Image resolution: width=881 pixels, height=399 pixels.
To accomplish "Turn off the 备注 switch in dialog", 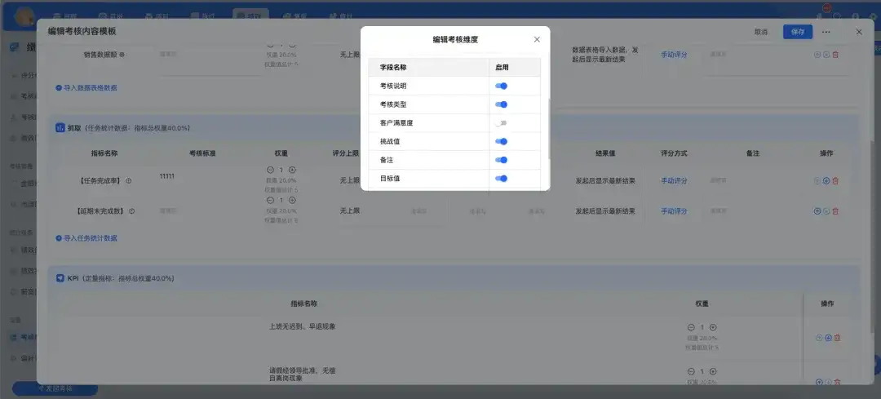I will (501, 160).
